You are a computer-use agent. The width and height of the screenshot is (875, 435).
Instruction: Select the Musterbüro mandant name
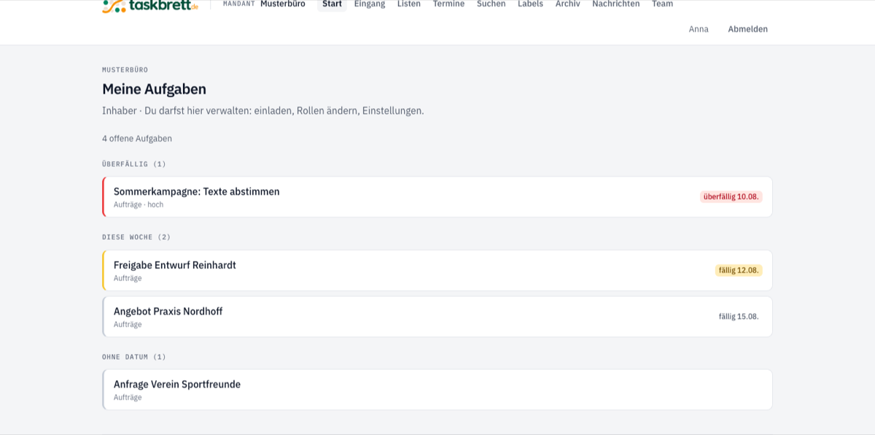coord(283,4)
